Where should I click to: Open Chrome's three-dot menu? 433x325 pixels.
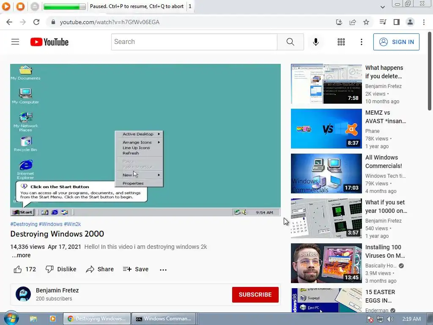pyautogui.click(x=424, y=22)
